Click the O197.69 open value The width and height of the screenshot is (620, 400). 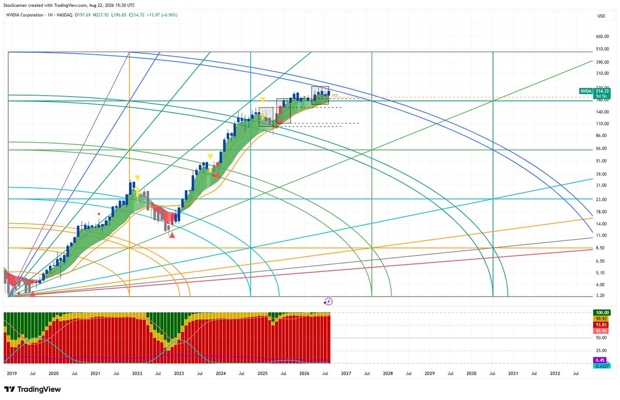point(83,16)
